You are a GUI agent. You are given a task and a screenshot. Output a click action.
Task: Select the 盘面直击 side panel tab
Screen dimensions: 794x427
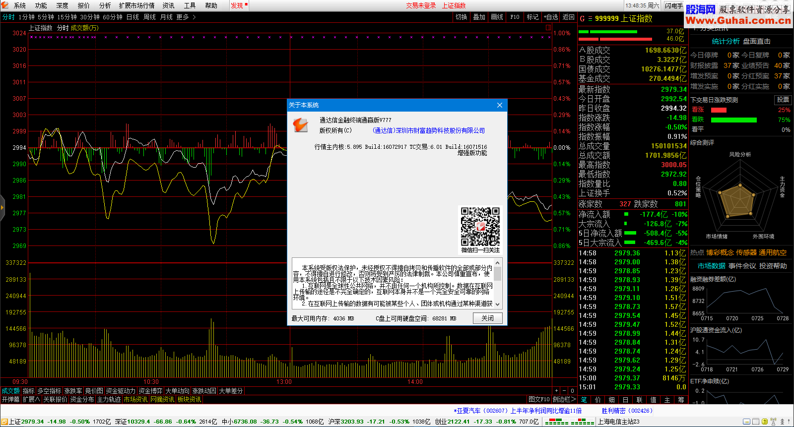pos(757,41)
